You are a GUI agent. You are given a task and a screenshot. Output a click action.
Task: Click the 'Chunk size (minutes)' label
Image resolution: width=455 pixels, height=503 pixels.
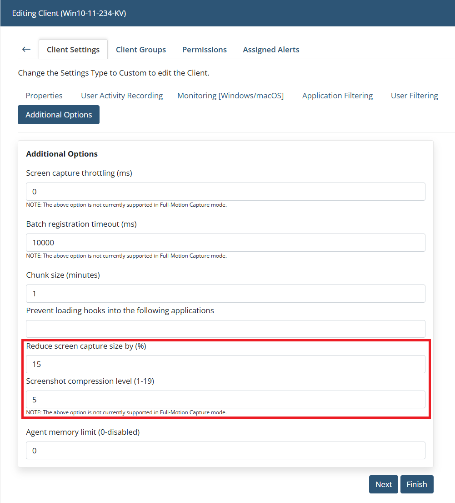coord(63,275)
